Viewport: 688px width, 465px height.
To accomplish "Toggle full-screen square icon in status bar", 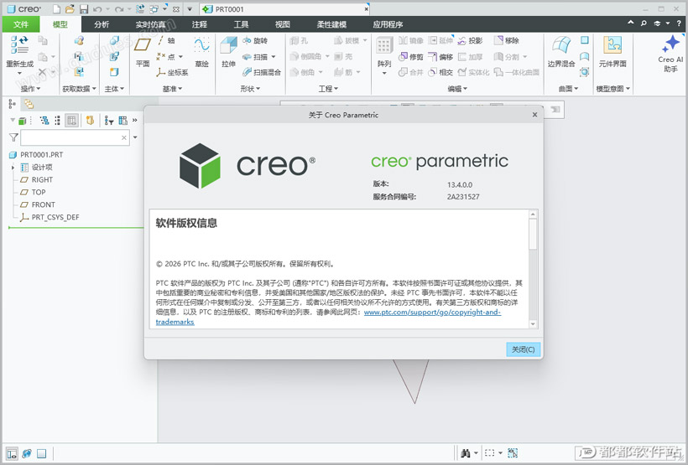I will [x=41, y=453].
